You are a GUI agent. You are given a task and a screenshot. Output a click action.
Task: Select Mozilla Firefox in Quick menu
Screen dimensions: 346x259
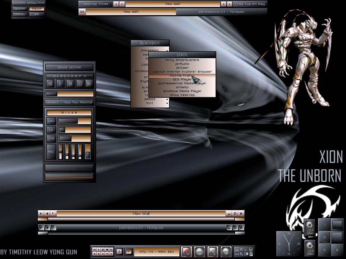tap(182, 76)
